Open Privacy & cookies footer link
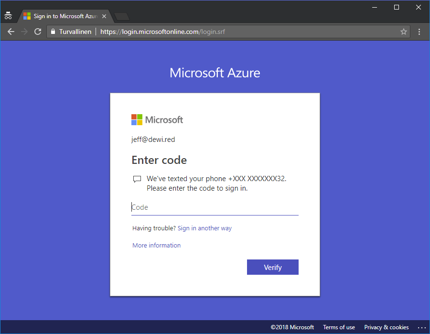This screenshot has height=334, width=430. (386, 327)
